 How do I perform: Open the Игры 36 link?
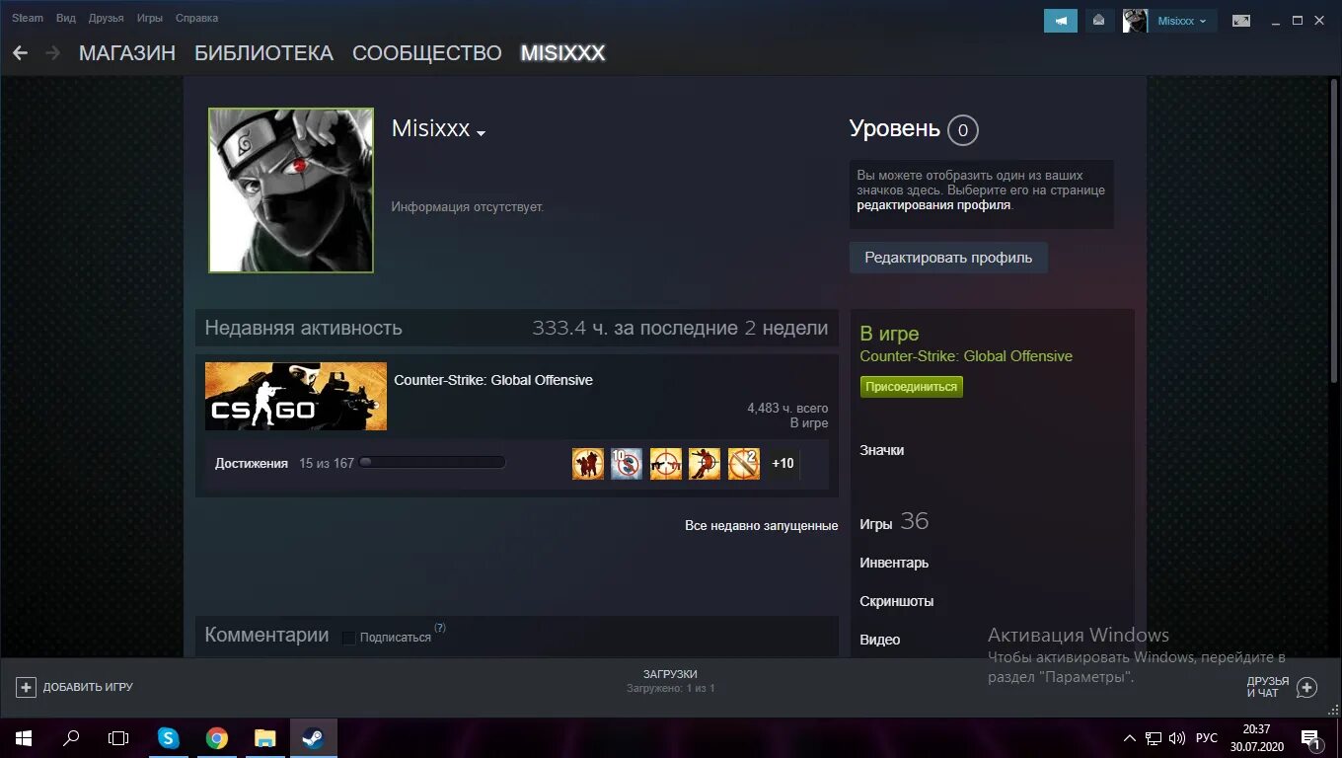click(x=894, y=522)
